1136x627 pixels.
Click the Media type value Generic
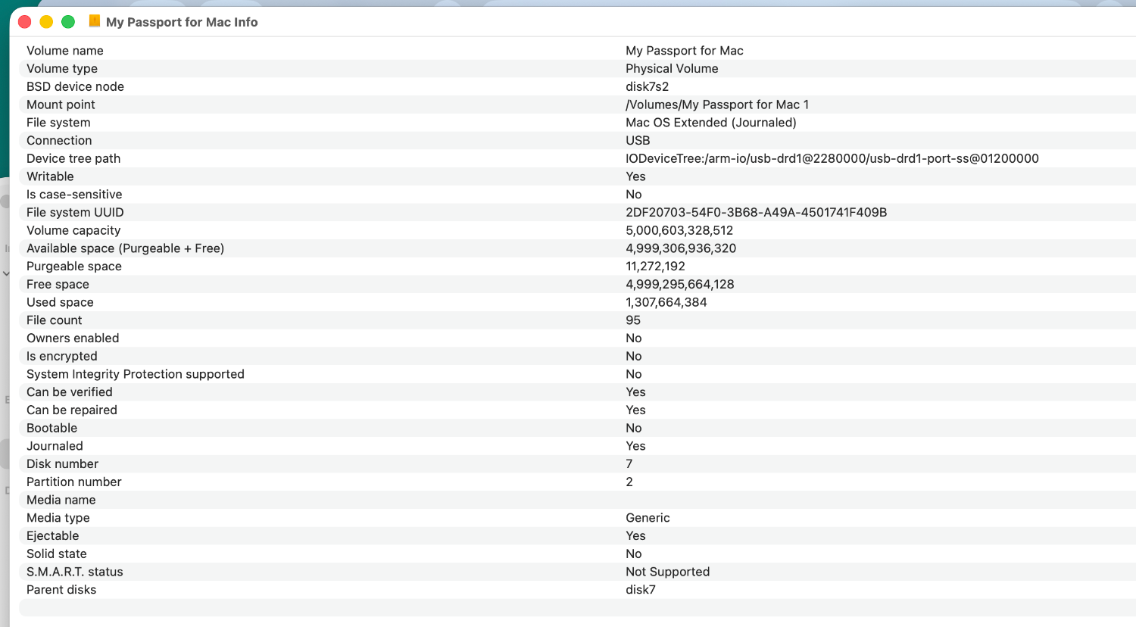tap(648, 518)
